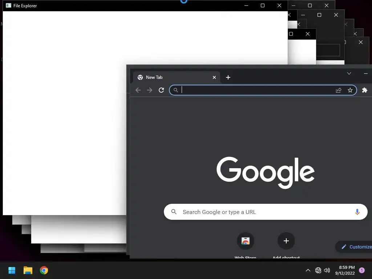Open File Explorer from the taskbar
This screenshot has height=279, width=372.
tap(28, 270)
